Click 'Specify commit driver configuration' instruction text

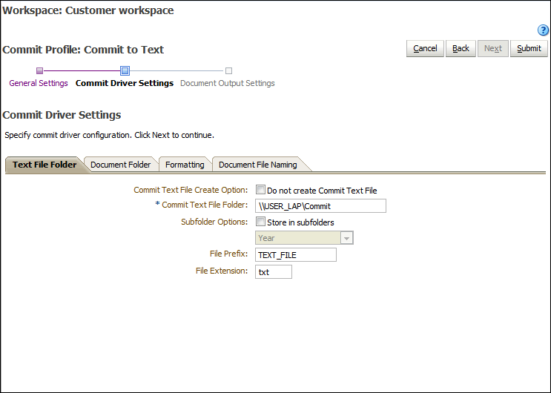[x=109, y=135]
